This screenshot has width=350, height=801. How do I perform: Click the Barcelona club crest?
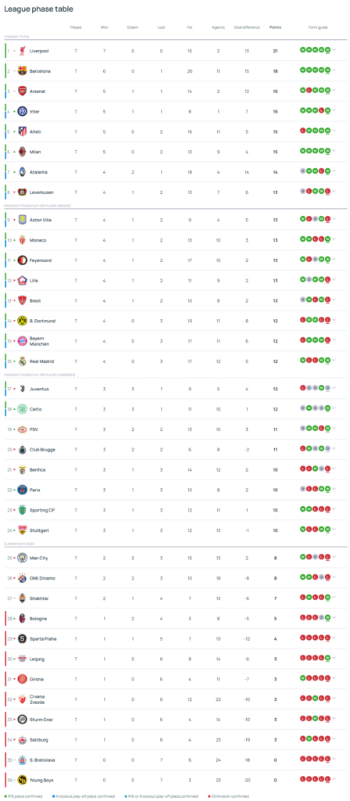pyautogui.click(x=22, y=71)
